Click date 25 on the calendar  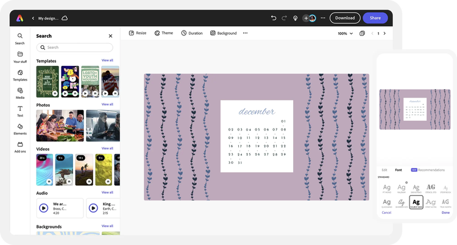[249, 154]
